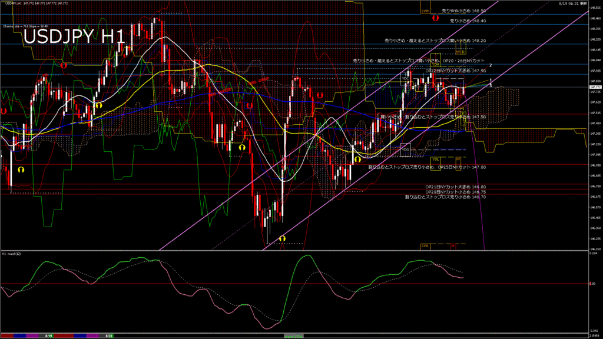Image resolution: width=603 pixels, height=339 pixels.
Task: Select the YDL yellow label box
Action: pos(435,159)
